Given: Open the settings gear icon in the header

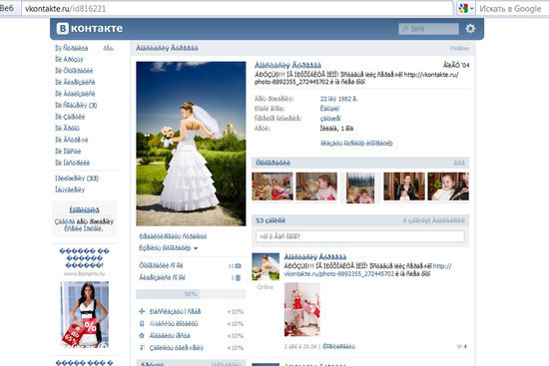Looking at the screenshot, I should (470, 28).
